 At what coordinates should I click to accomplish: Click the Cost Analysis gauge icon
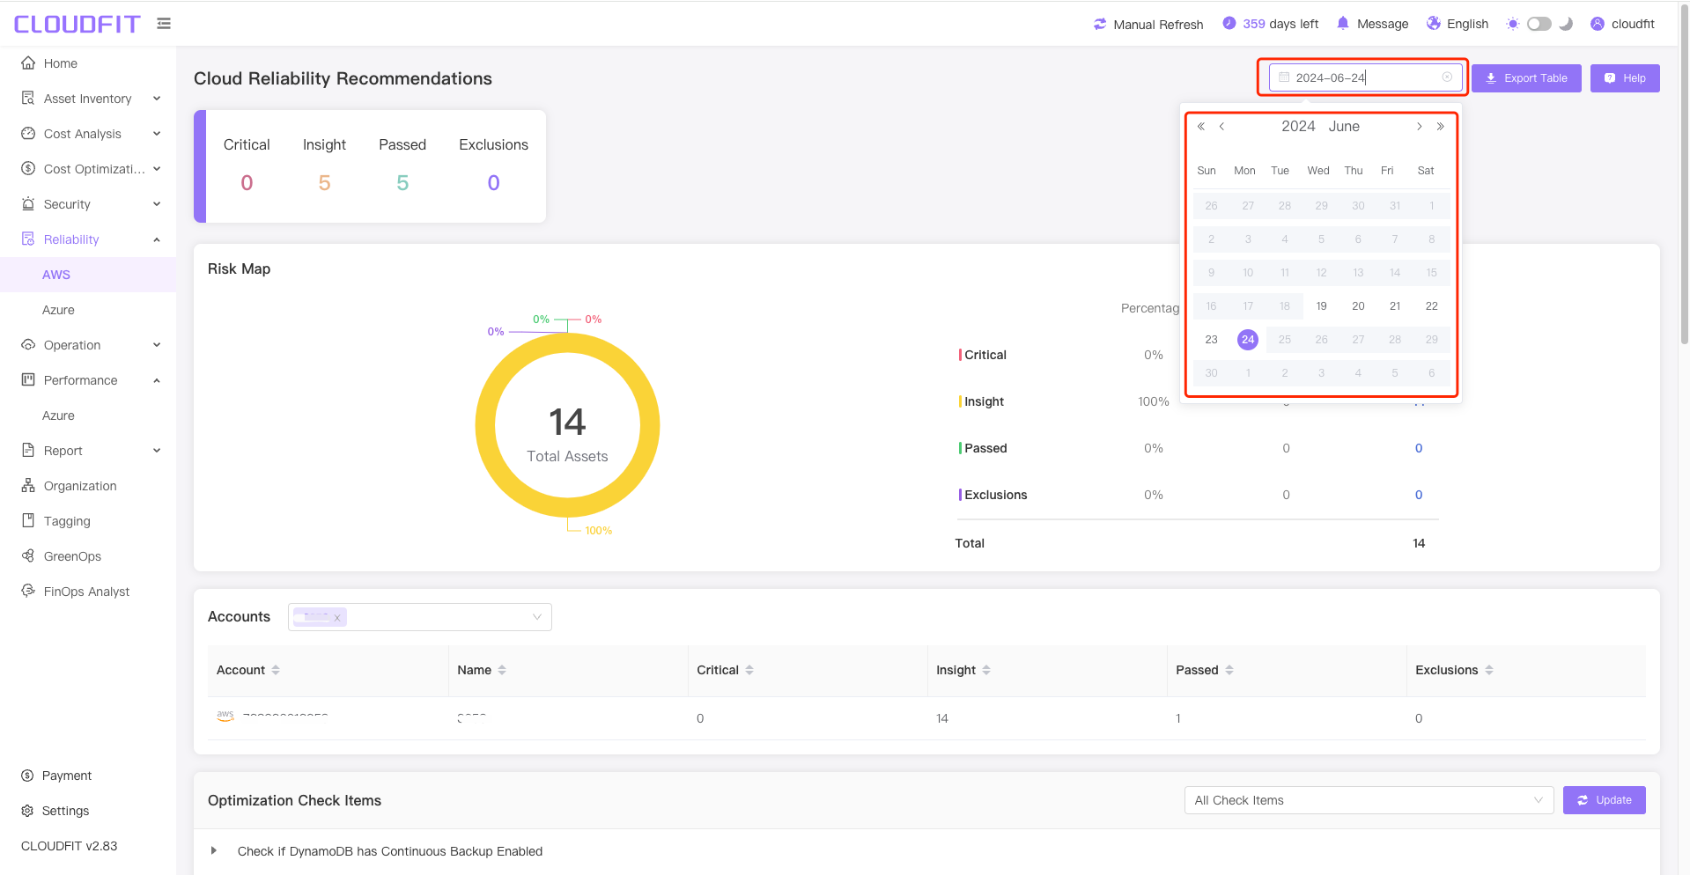coord(28,134)
